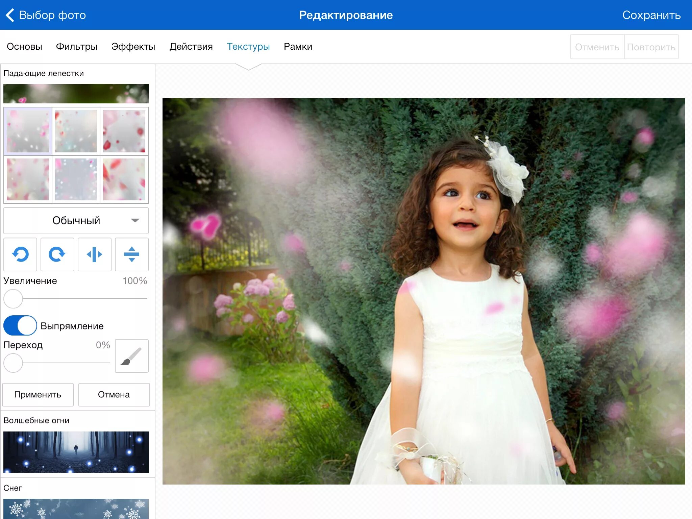Rotate texture counterclockwise

coord(20,254)
